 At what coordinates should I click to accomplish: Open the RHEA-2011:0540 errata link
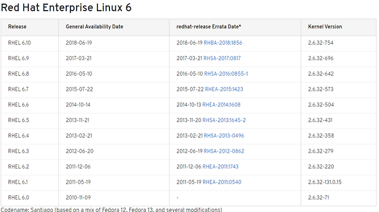(222, 182)
